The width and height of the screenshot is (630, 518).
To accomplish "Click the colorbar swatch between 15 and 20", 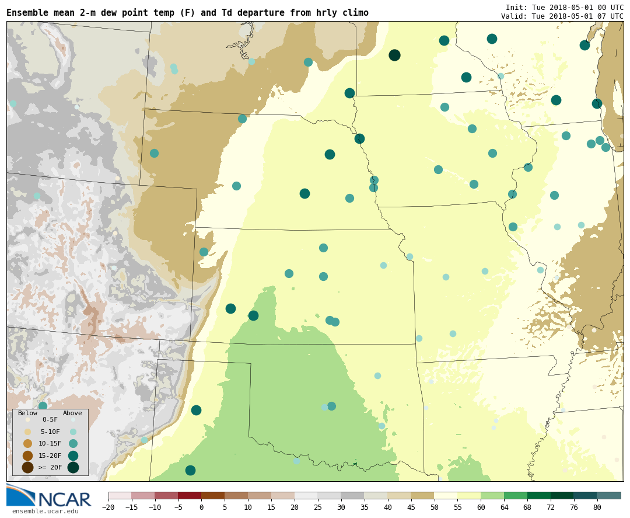I will point(283,495).
